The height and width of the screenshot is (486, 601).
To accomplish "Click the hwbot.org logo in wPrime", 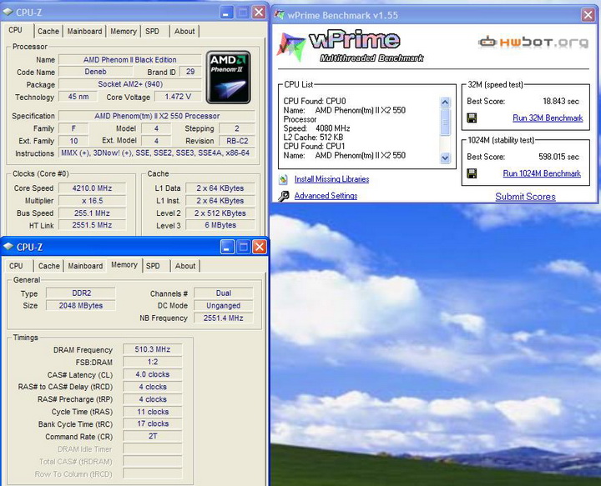I will (x=533, y=42).
